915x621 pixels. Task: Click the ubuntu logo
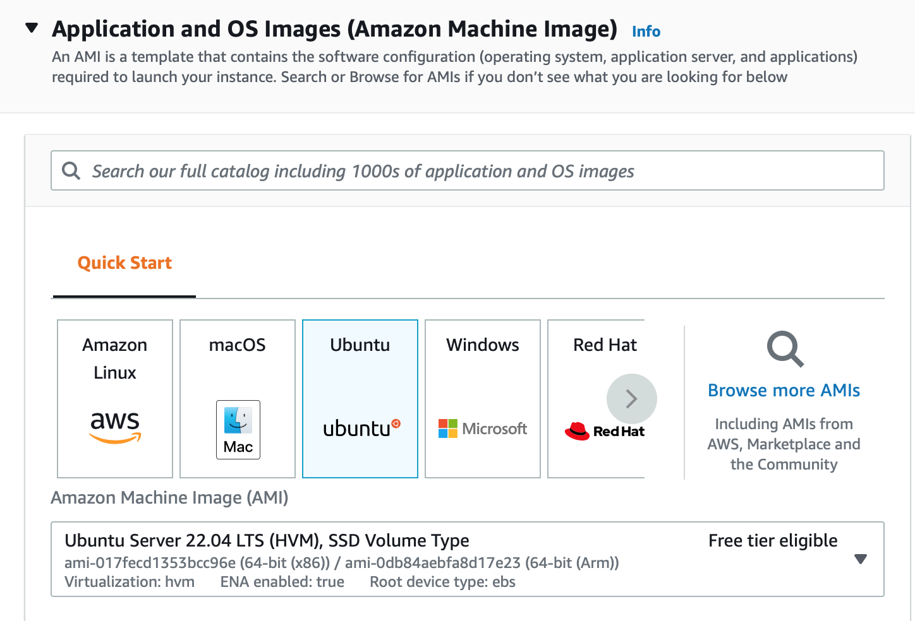(361, 429)
